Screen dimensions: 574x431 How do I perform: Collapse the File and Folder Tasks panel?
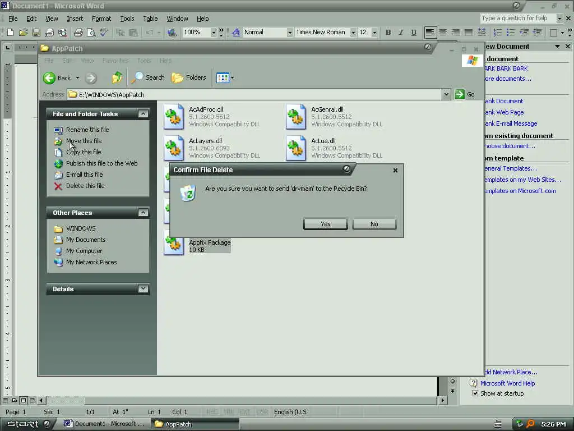pos(143,113)
